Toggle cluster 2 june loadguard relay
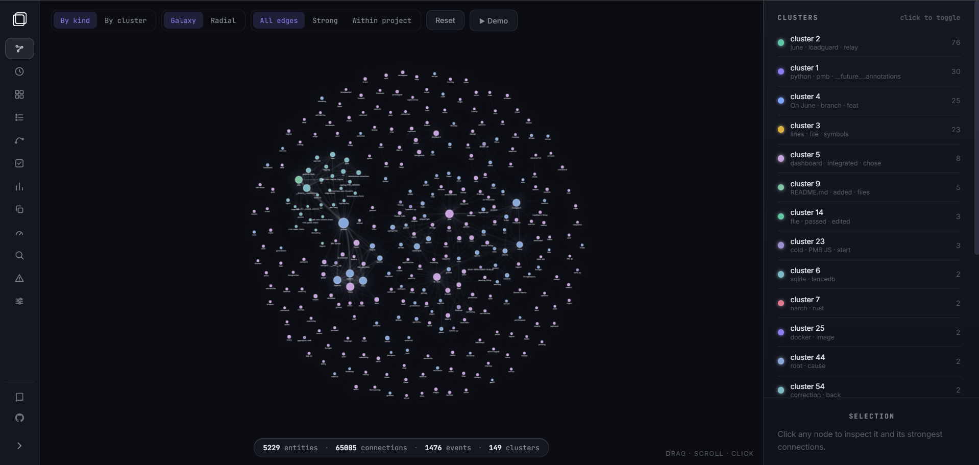The width and height of the screenshot is (979, 465). tap(869, 42)
